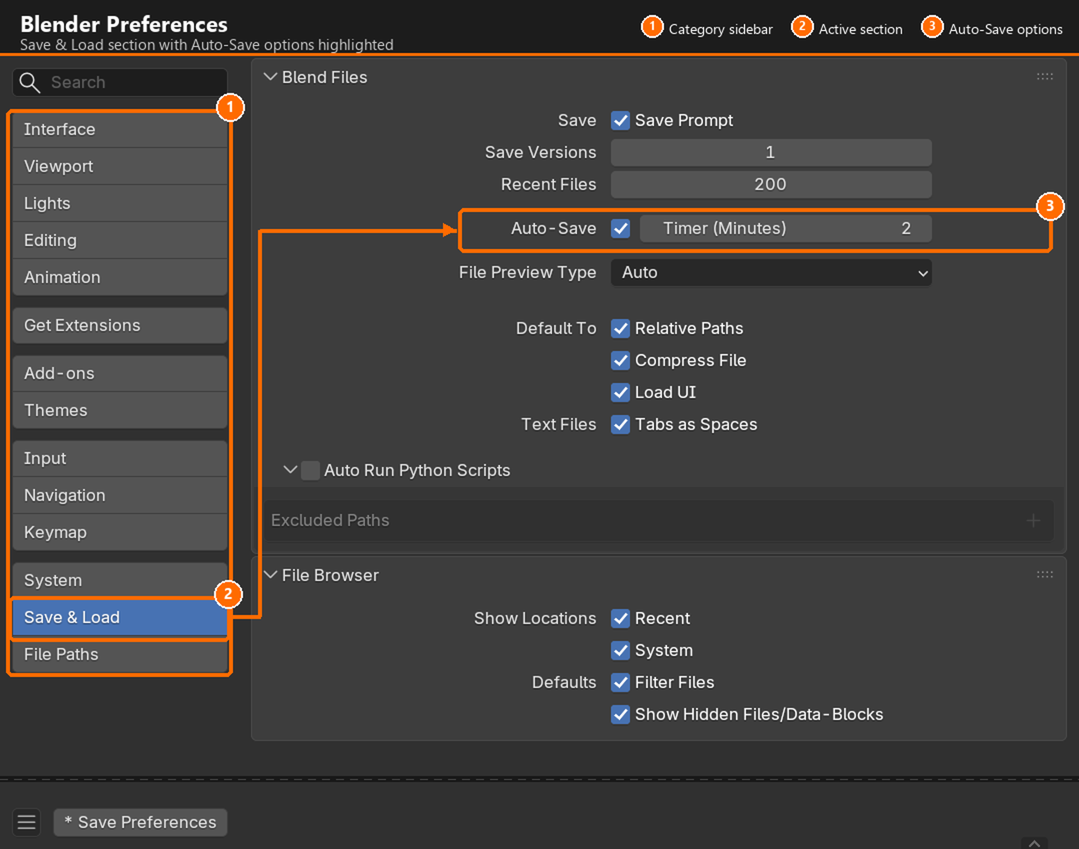The image size is (1079, 849).
Task: Go to Keymap section
Action: tap(120, 532)
